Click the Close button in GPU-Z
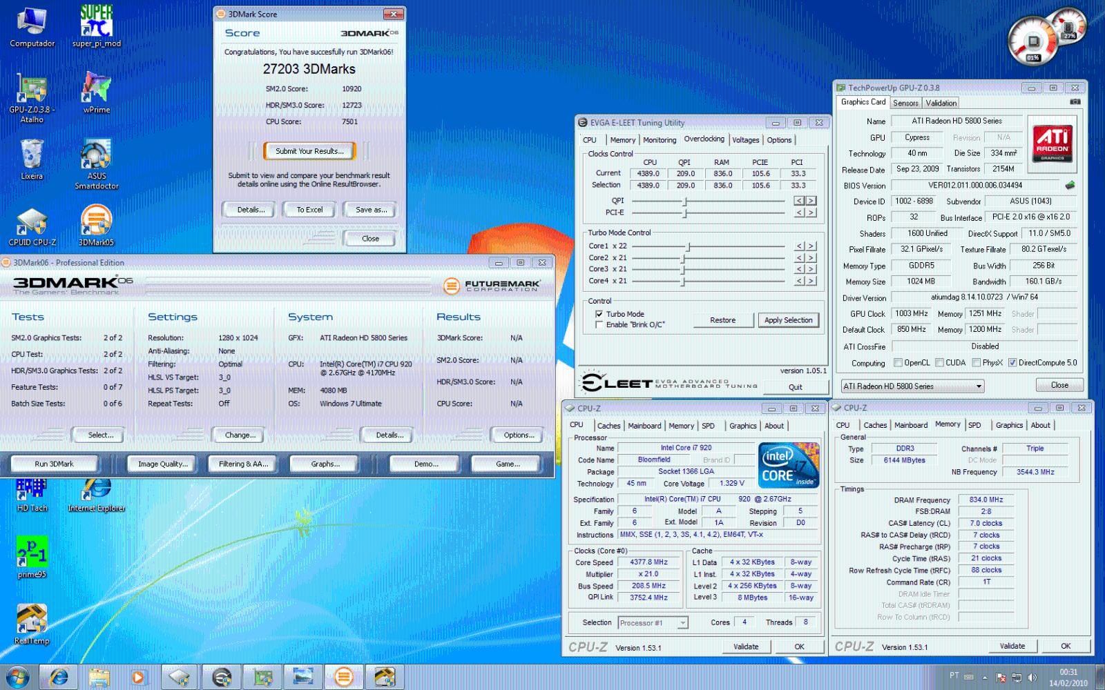Screen dimensions: 1105x690 (1059, 385)
